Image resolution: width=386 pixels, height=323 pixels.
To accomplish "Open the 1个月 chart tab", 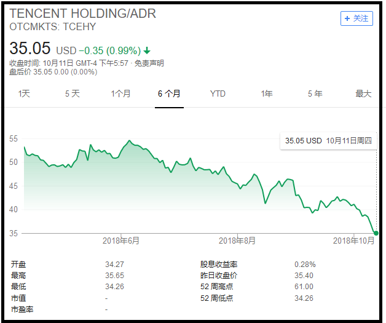I will 120,94.
